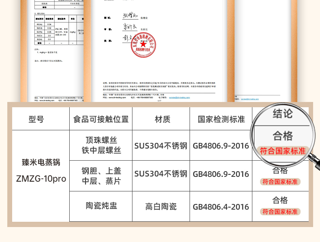This screenshot has width=320, height=242.
Task: Click the 高白陶瓷 material cell
Action: tap(161, 206)
